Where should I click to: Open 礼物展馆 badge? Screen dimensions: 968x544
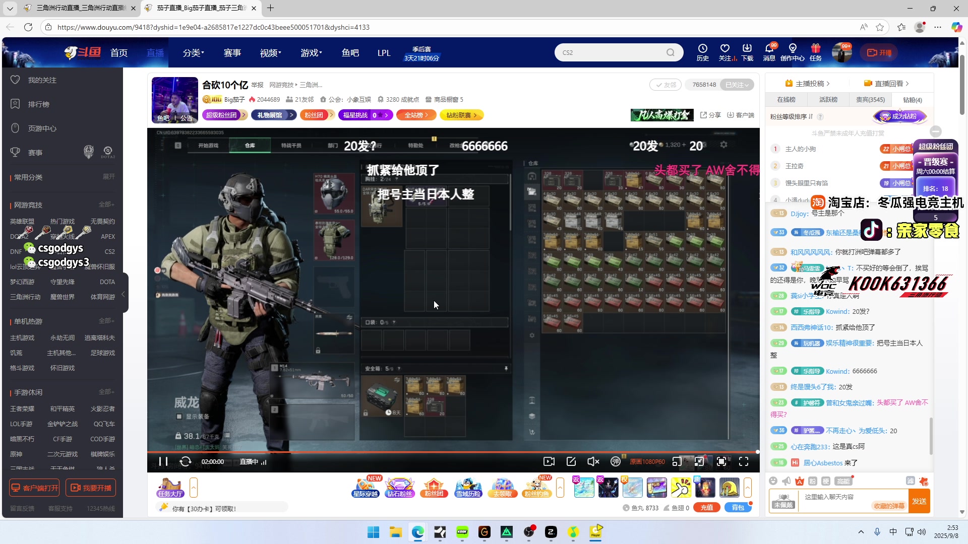(x=273, y=115)
